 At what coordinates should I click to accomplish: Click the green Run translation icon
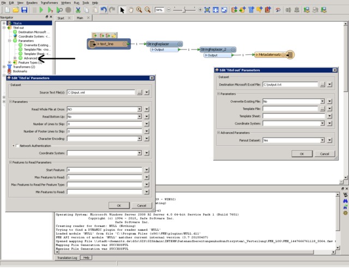pyautogui.click(x=41, y=10)
